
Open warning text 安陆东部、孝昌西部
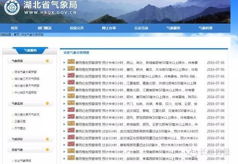click(x=137, y=159)
